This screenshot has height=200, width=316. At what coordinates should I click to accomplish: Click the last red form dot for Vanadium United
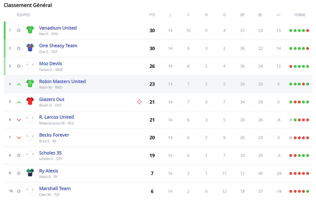(x=308, y=31)
